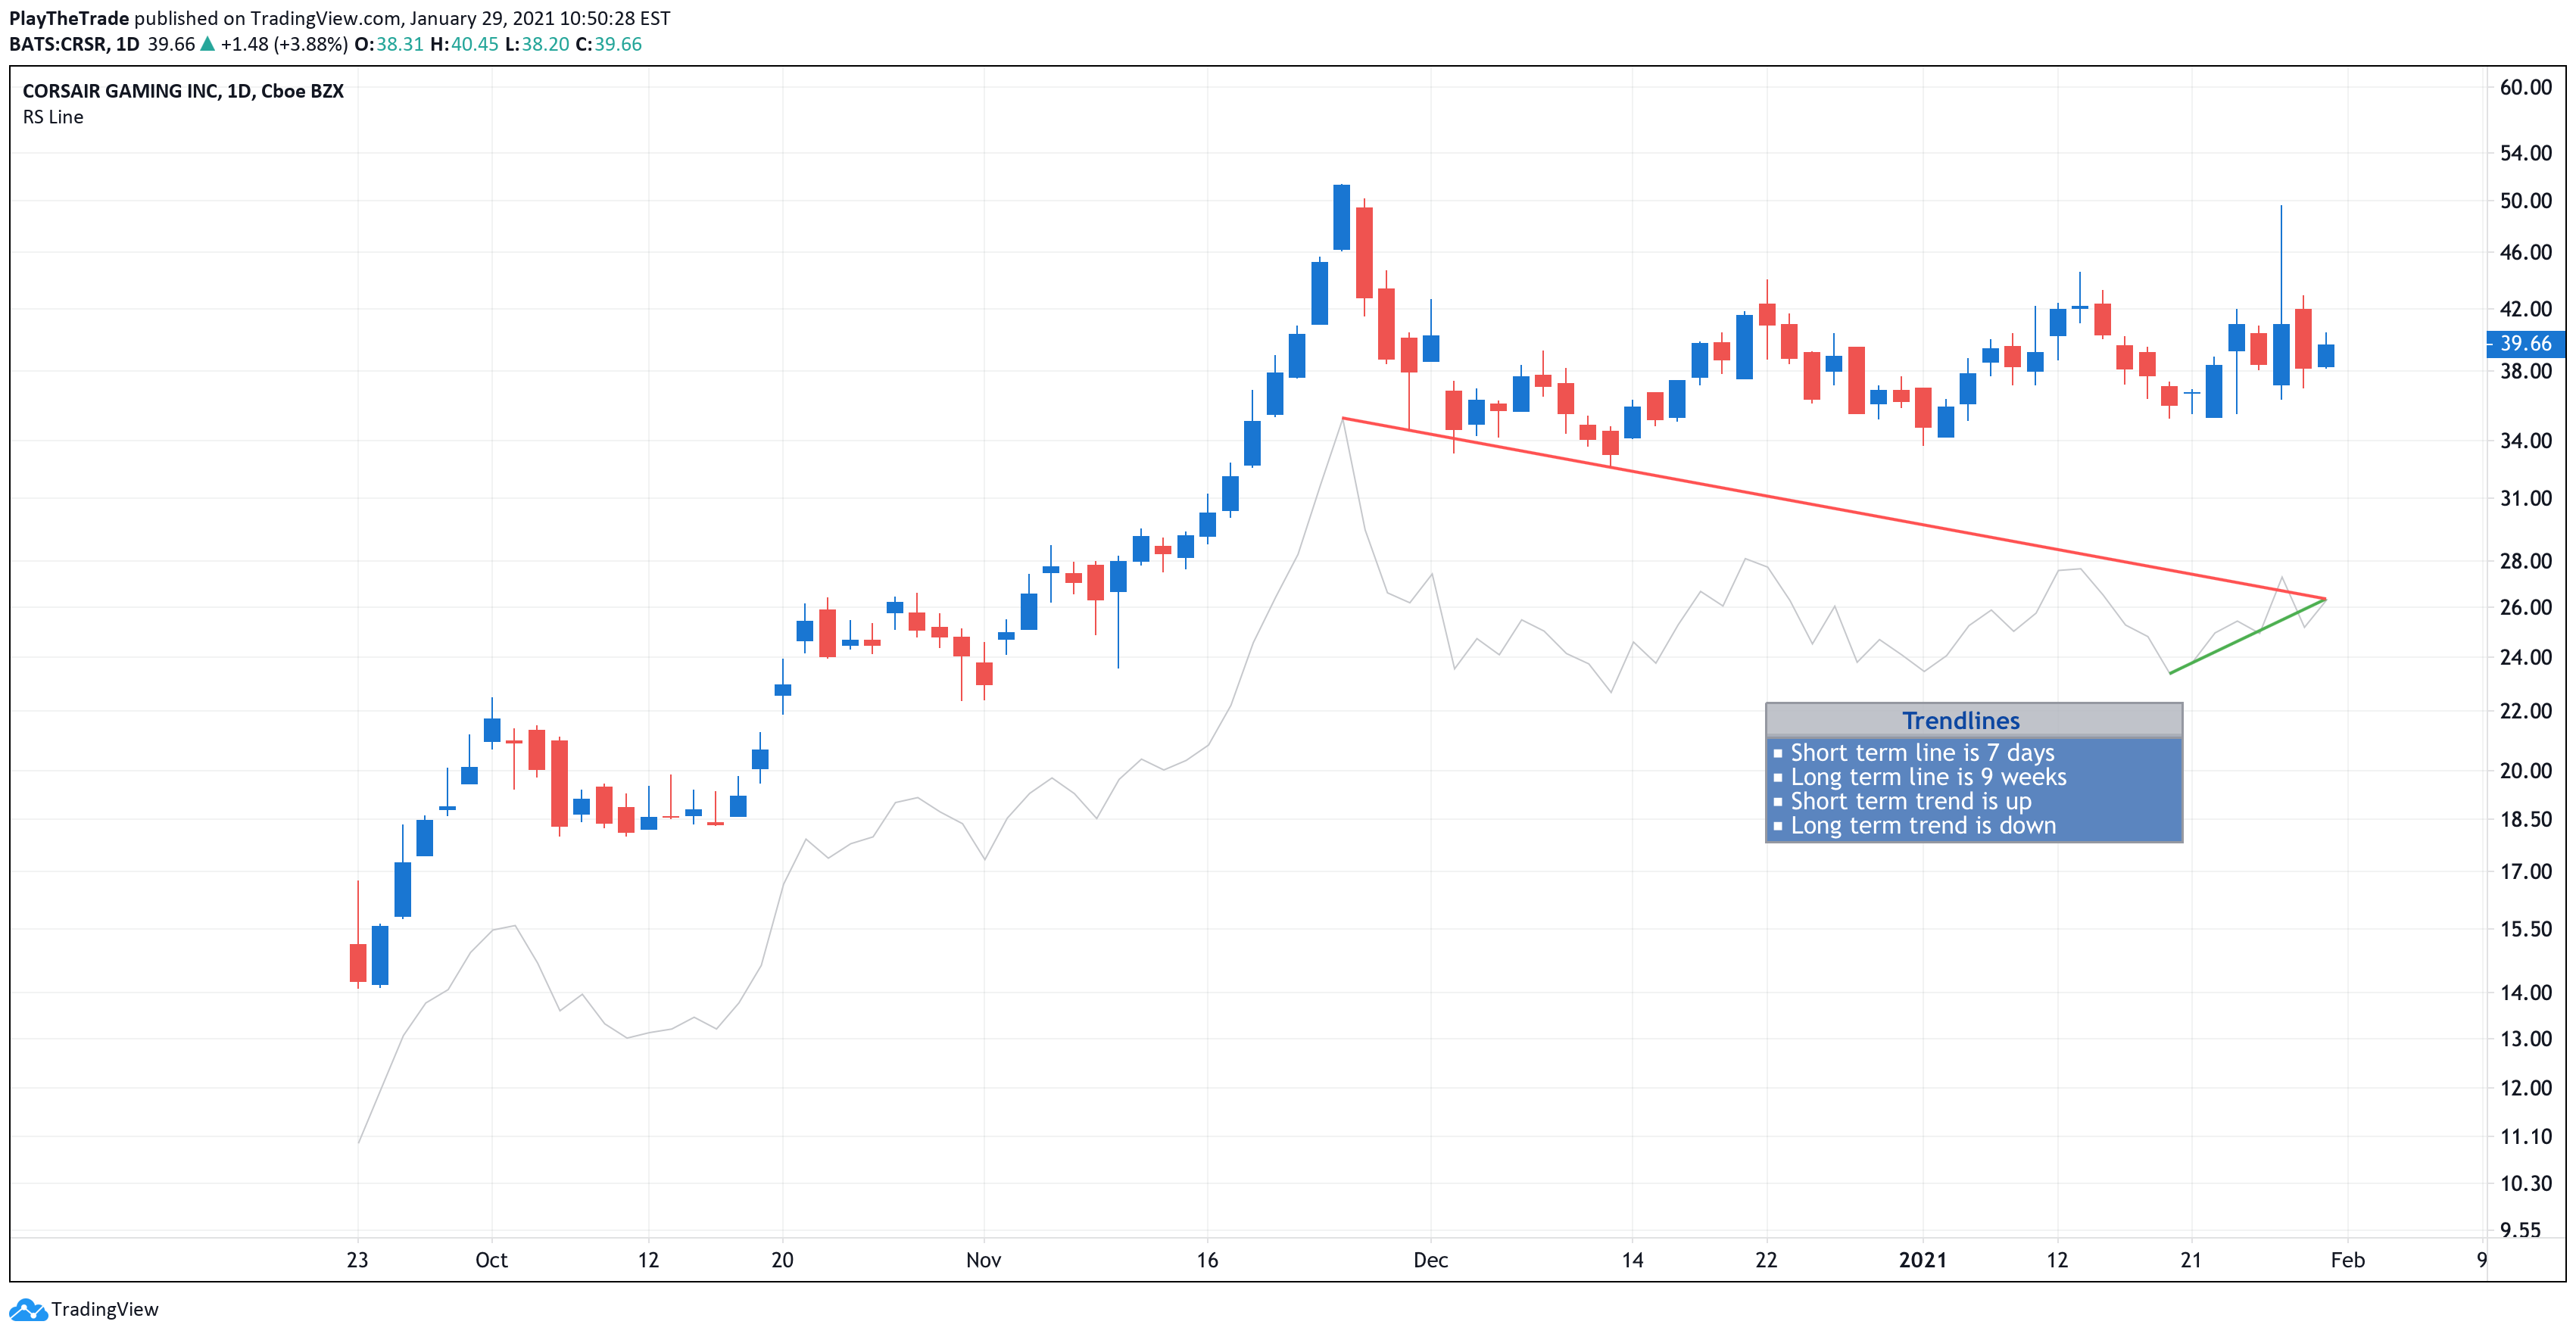Click the 23 date label at axis start
Image resolution: width=2576 pixels, height=1337 pixels.
click(357, 1260)
